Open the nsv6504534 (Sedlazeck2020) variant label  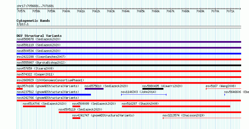(39, 51)
